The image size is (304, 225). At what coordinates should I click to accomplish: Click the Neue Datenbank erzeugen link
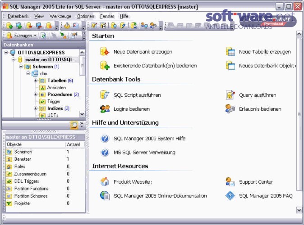point(143,52)
